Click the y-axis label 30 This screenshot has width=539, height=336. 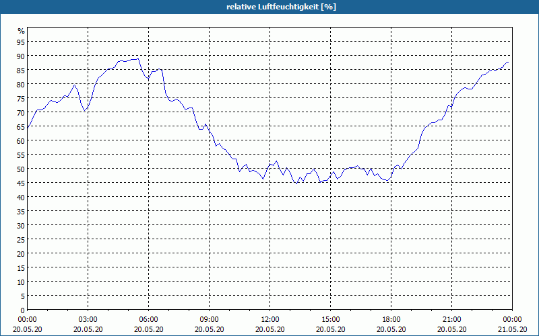21,226
